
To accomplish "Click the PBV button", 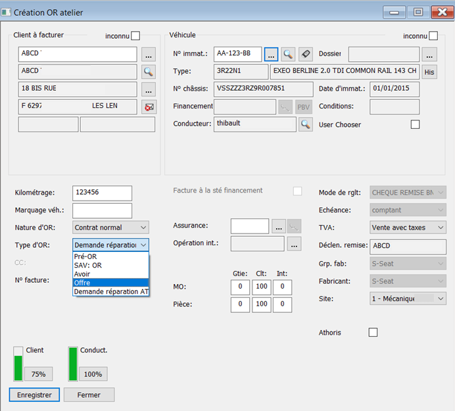I will pos(304,107).
